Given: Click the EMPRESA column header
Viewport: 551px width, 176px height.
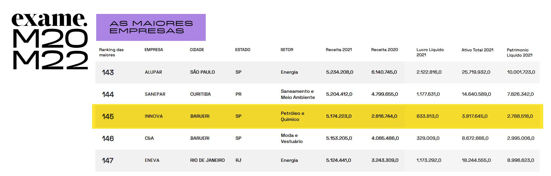Looking at the screenshot, I should [x=154, y=50].
